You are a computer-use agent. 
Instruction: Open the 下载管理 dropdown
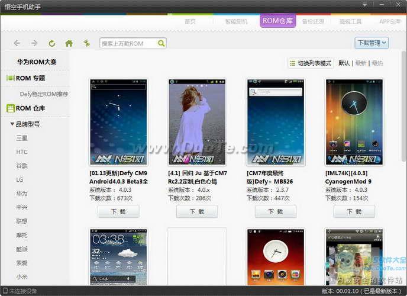point(372,43)
